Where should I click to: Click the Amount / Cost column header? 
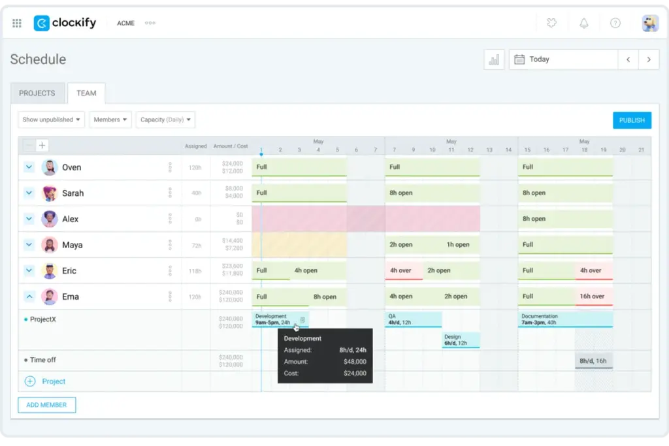click(231, 146)
